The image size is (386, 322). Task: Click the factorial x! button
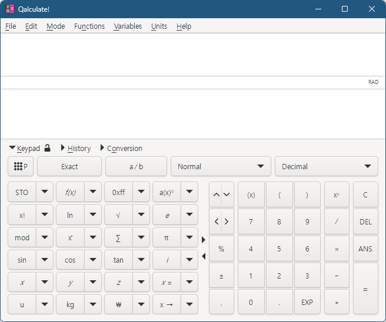(x=22, y=215)
